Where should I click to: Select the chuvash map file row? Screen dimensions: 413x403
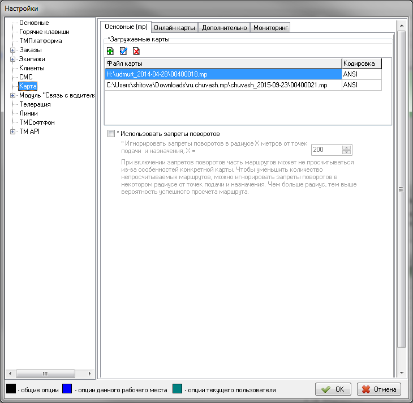pyautogui.click(x=217, y=84)
